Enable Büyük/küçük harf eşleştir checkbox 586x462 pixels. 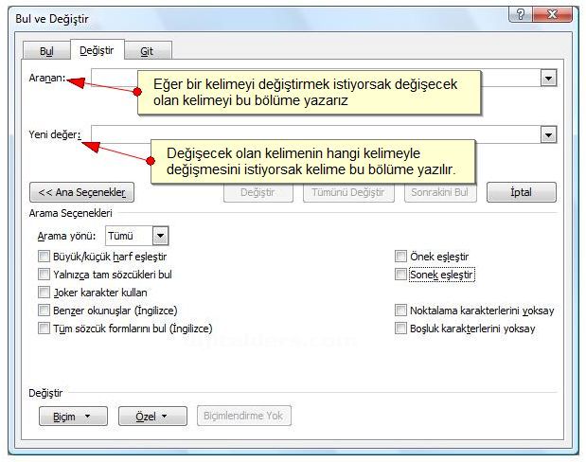point(44,257)
